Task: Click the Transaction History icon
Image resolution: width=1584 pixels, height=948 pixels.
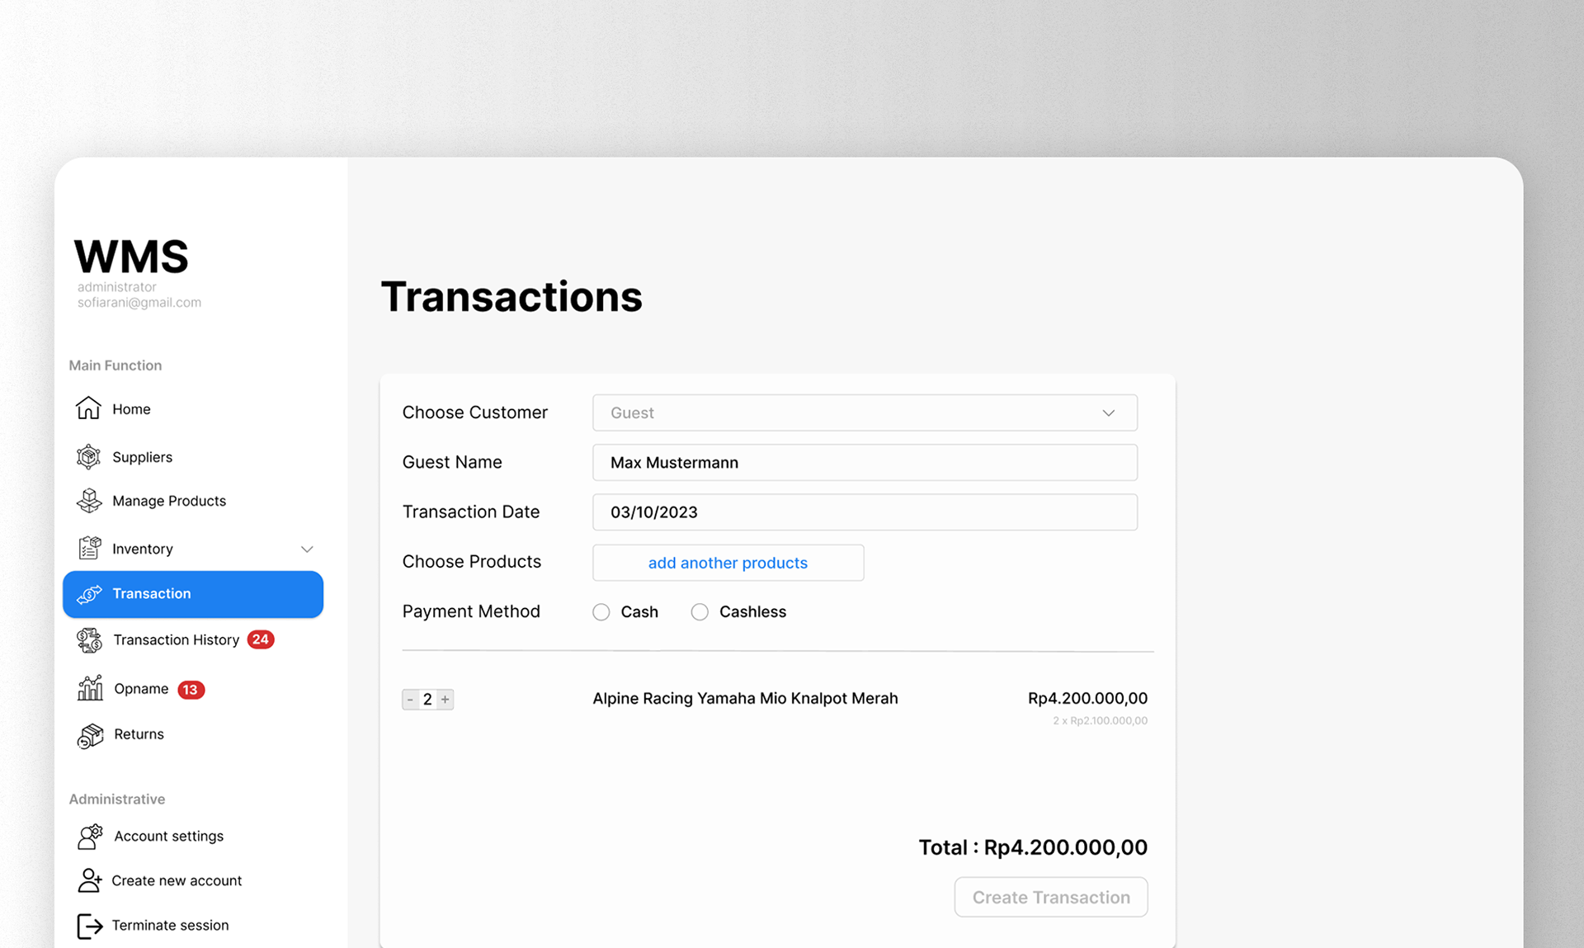Action: click(89, 640)
